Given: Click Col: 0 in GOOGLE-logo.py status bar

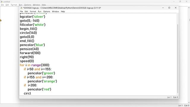Looking at the screenshot, I should click(x=175, y=97).
